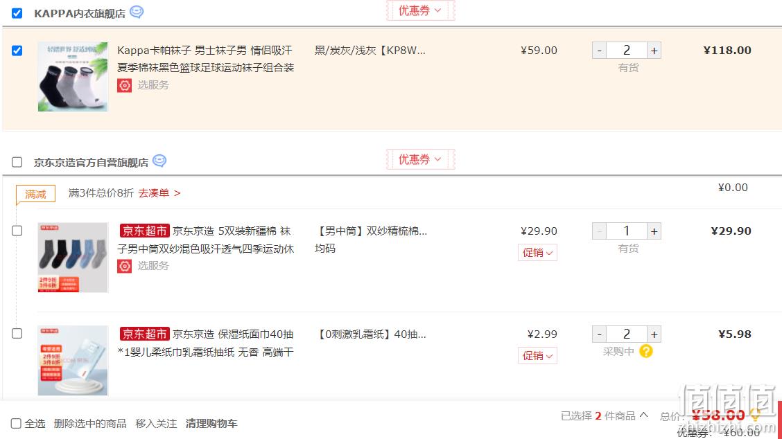Viewport: 782px width, 439px height.
Task: Click the ¥59.00 unit price
Action: pos(539,51)
